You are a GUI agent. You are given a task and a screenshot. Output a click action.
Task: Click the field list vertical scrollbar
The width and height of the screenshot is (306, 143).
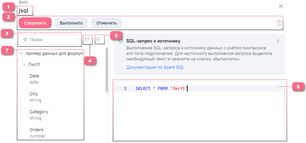click(x=107, y=70)
